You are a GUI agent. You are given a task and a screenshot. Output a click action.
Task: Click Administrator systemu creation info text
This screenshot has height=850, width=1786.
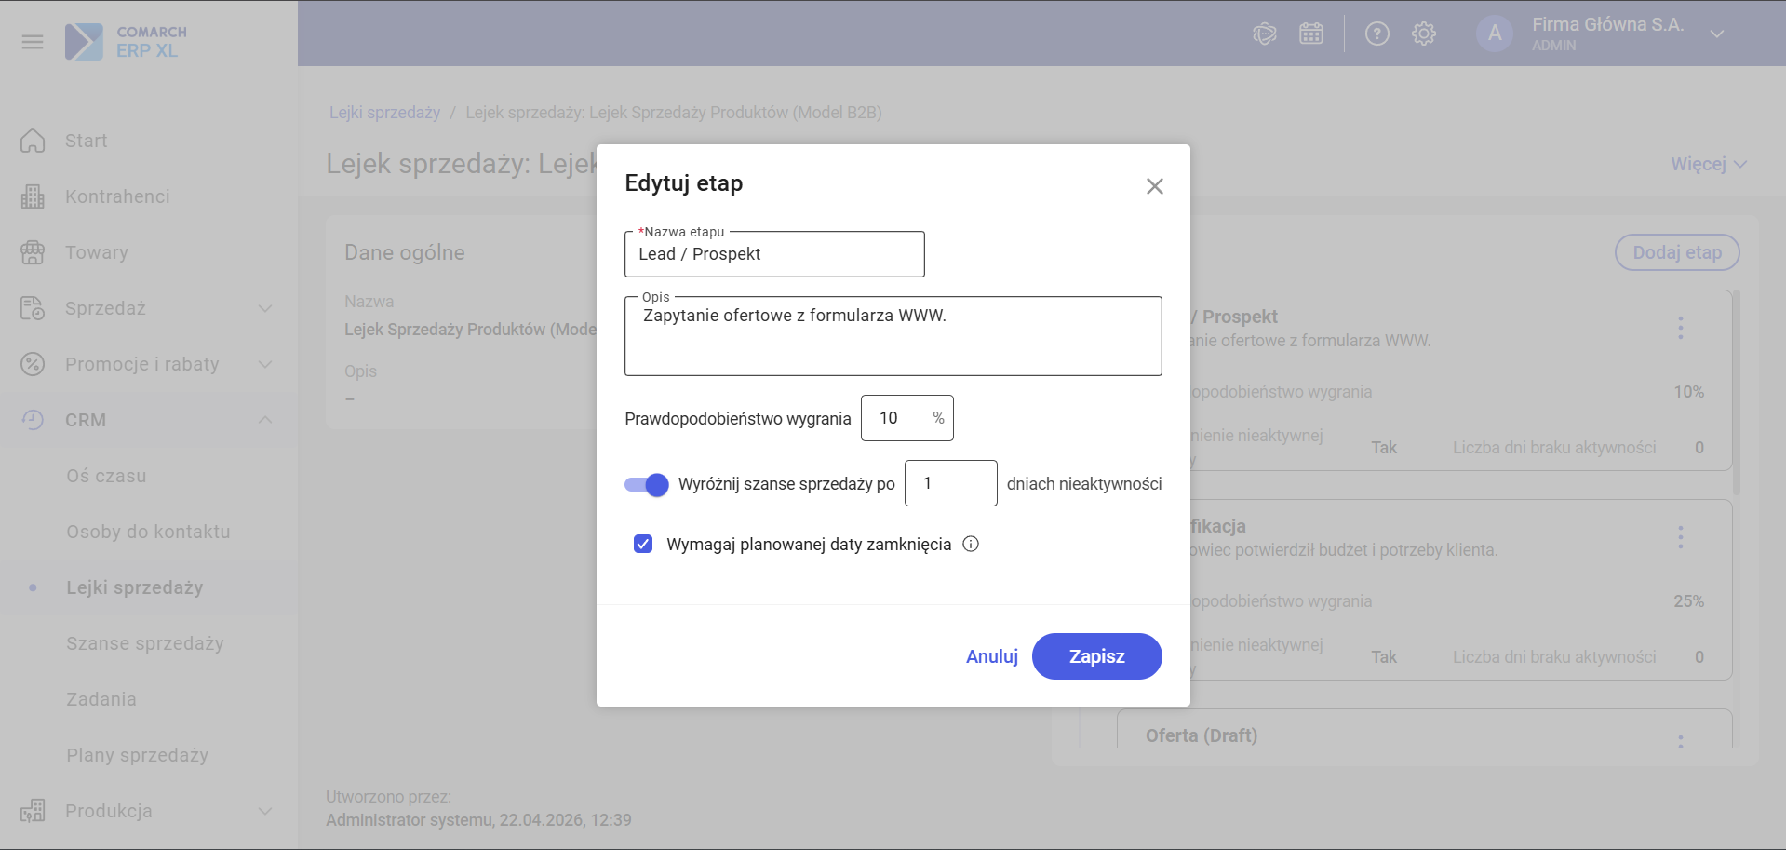point(478,820)
